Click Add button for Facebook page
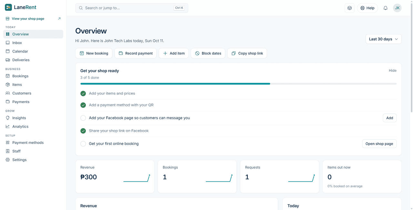 point(390,118)
